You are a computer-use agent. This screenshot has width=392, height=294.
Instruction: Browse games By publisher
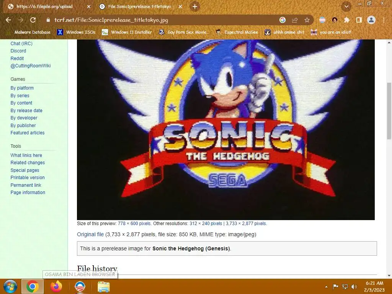23,125
